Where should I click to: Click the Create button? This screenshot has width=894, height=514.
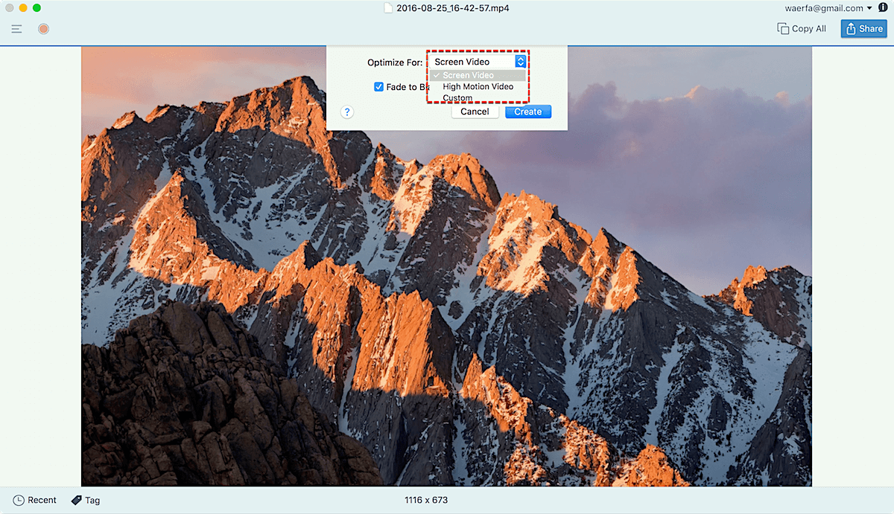[528, 112]
